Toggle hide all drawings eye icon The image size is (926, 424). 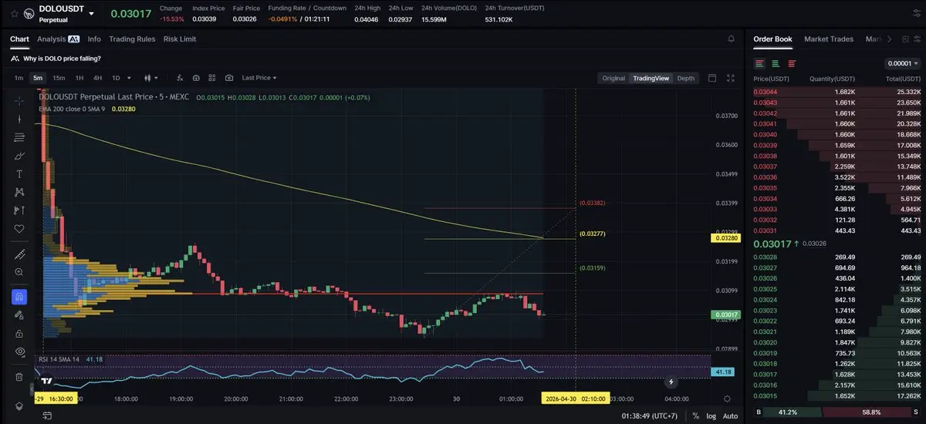click(19, 352)
